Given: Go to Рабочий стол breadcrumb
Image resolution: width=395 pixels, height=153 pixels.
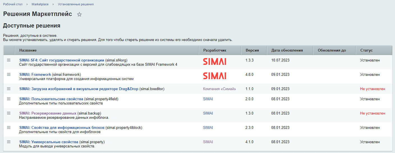Looking at the screenshot, I should click(x=13, y=4).
